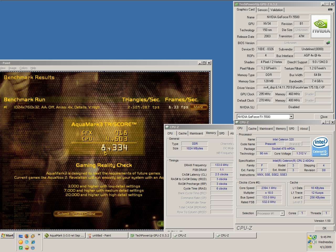
Task: Click the NVIDIA logo in GPU-Z
Action: point(321,27)
